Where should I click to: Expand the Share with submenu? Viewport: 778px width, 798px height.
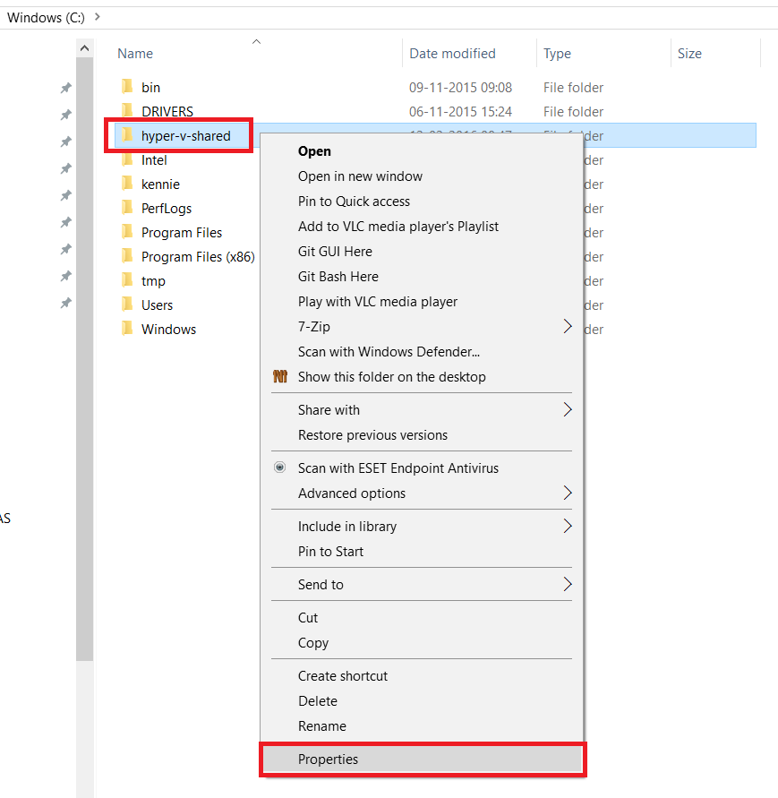click(567, 410)
